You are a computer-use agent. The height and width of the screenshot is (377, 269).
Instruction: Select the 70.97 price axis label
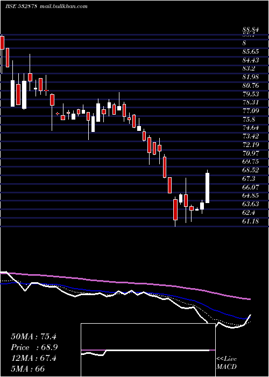[x=251, y=153]
